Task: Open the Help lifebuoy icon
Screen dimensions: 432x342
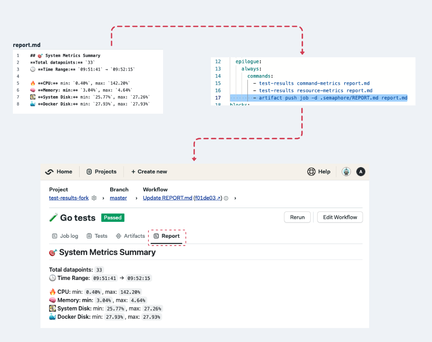Action: coord(312,171)
